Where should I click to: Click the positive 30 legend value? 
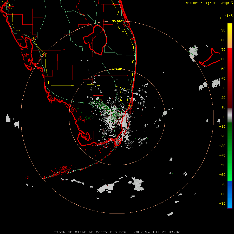pyautogui.click(x=223, y=88)
